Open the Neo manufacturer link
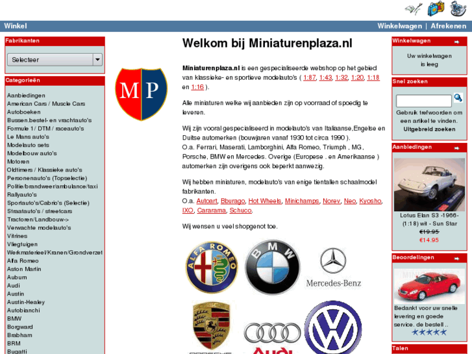The image size is (472, 354). click(x=350, y=201)
